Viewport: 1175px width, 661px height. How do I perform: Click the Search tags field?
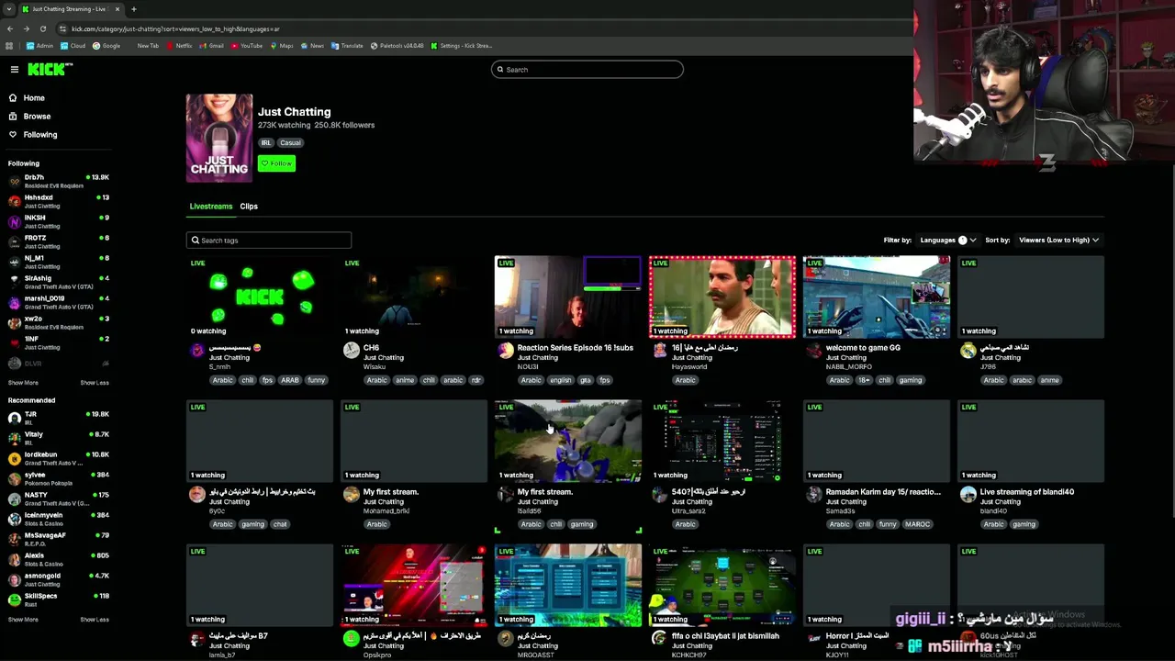pos(269,241)
